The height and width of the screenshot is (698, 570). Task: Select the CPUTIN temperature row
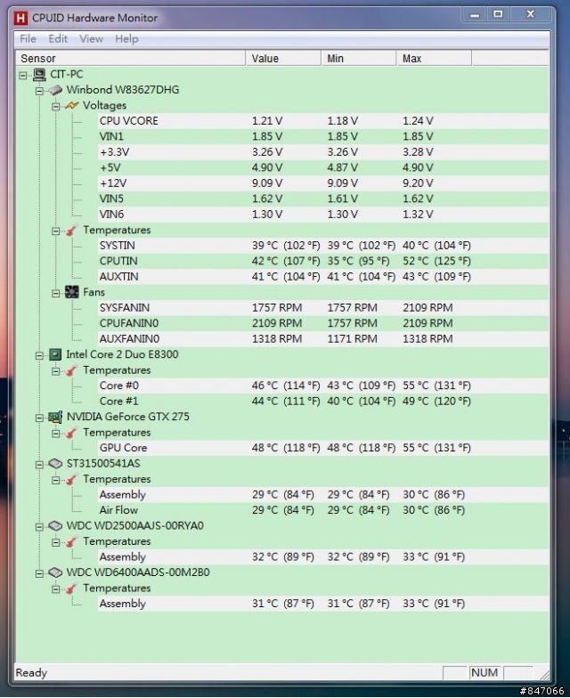coord(323,262)
